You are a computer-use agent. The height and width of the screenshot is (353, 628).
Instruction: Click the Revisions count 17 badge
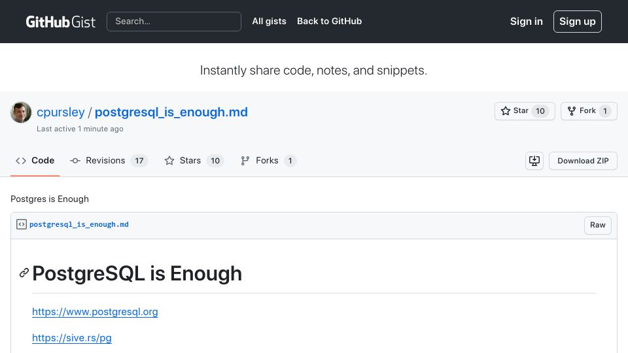(x=139, y=161)
